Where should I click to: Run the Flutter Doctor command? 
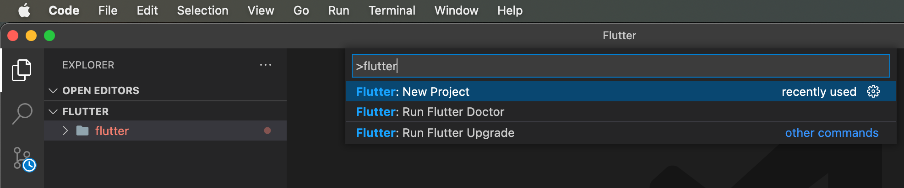[430, 112]
